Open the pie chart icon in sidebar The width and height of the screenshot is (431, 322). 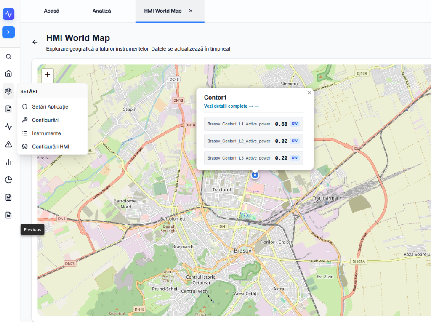[8, 180]
